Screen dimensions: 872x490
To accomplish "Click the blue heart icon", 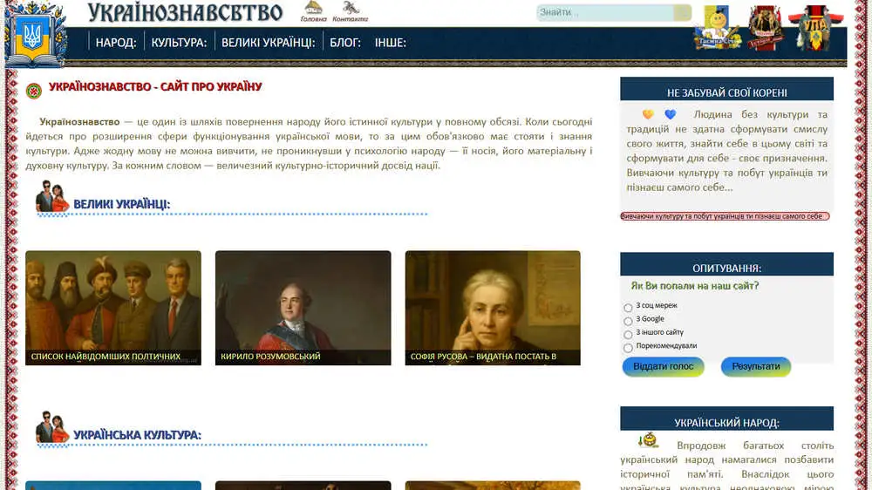I will (x=670, y=114).
